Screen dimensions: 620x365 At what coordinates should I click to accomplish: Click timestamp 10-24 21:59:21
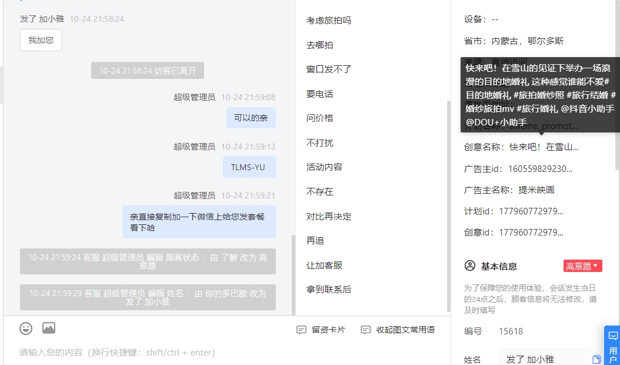248,195
